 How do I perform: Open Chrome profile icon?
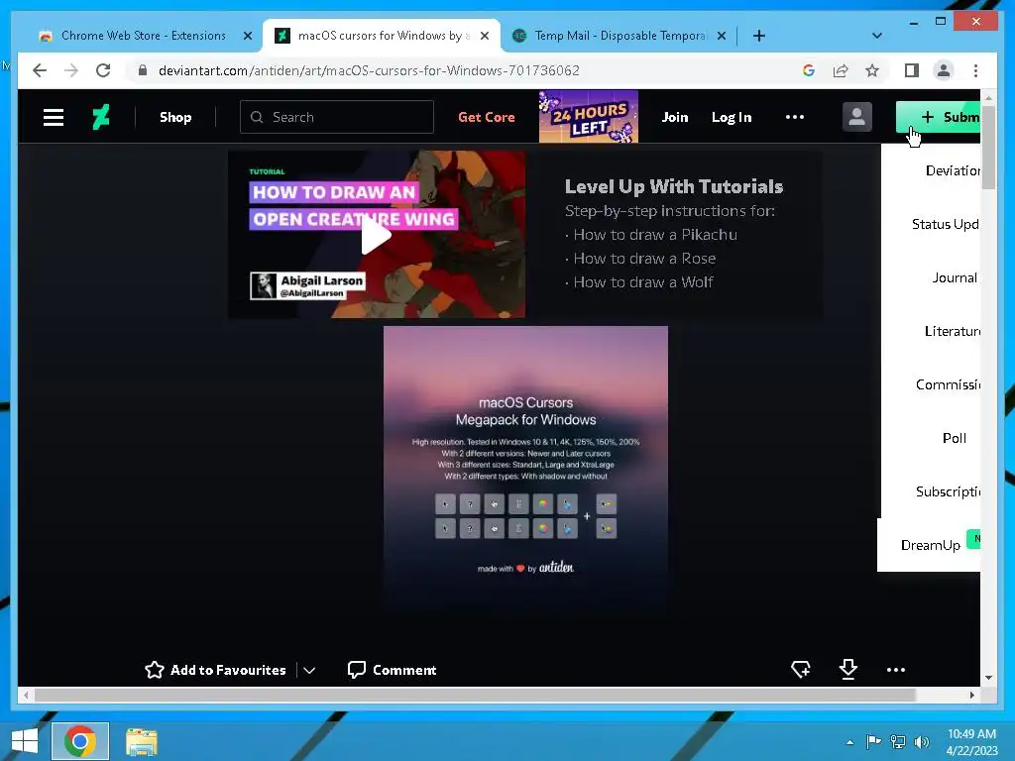944,70
